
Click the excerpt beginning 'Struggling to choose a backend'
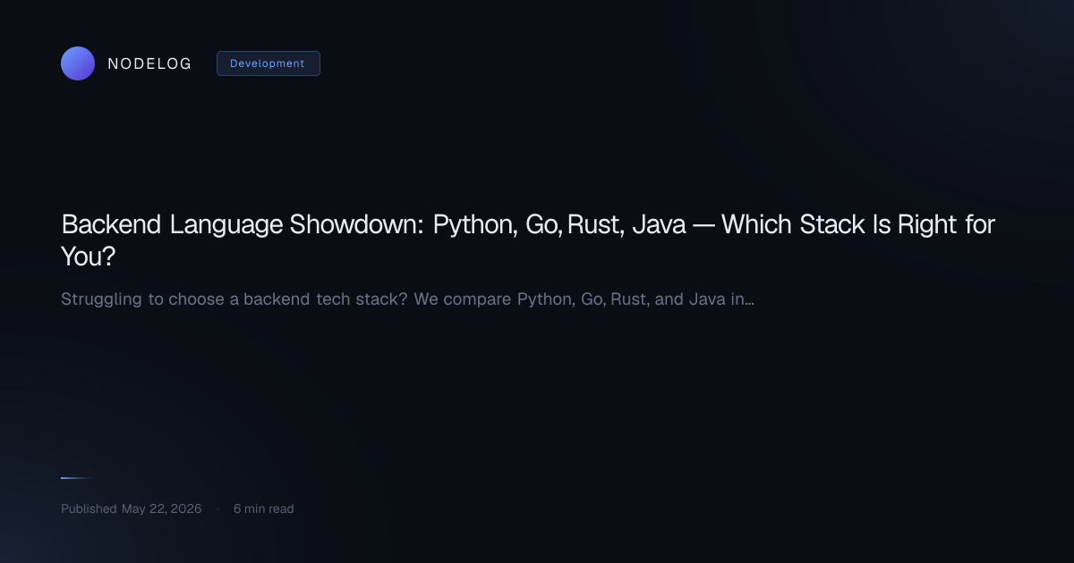pyautogui.click(x=407, y=299)
